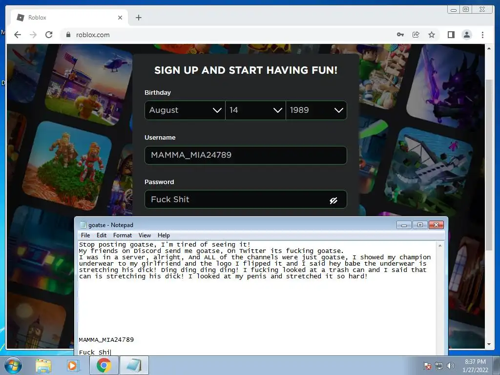The image size is (500, 375).
Task: Launch Windows Media Player from taskbar
Action: point(72,365)
